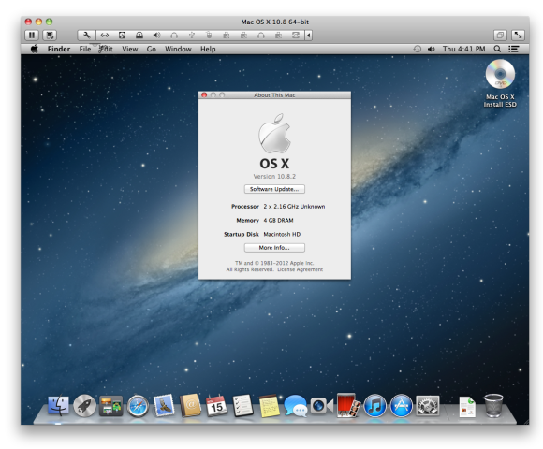Click the memory value 4 GB DRAM

click(278, 220)
